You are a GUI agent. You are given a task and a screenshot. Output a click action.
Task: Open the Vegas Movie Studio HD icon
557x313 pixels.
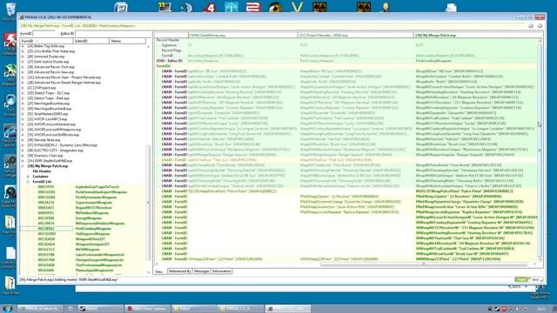(10, 193)
